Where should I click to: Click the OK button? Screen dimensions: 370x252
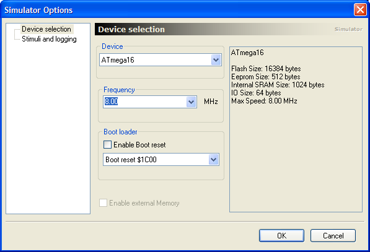(281, 235)
